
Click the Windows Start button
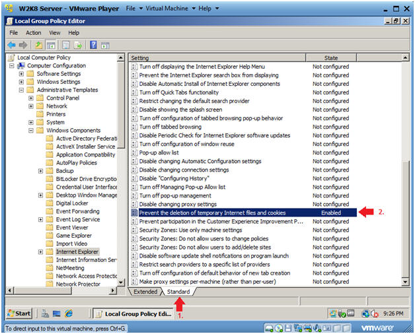coord(19,314)
